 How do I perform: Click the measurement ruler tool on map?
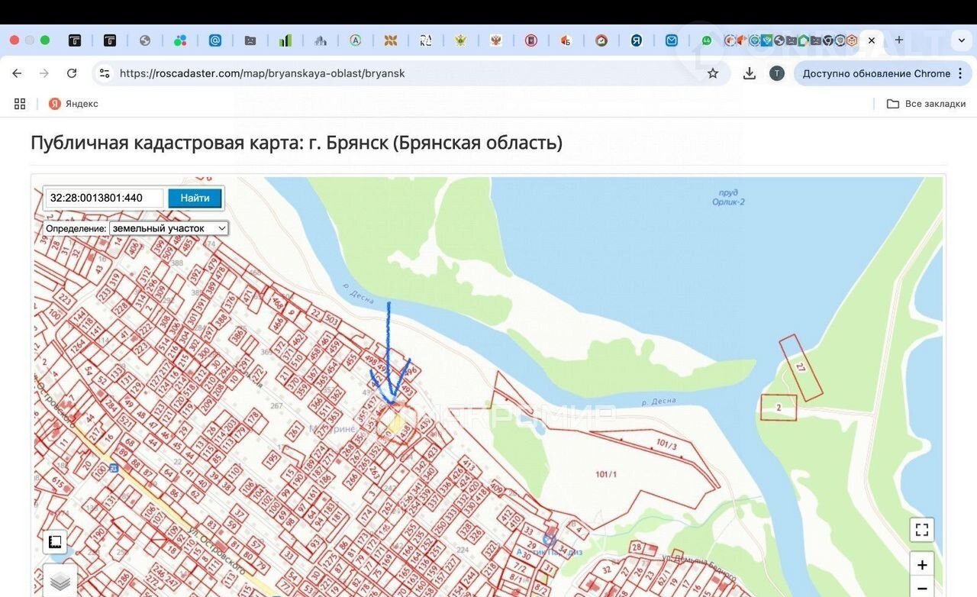[55, 542]
